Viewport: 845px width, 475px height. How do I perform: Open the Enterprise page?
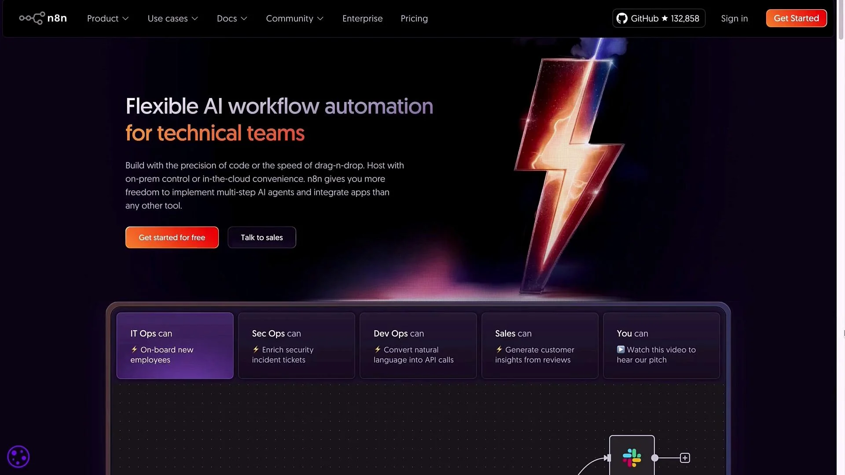click(x=363, y=18)
